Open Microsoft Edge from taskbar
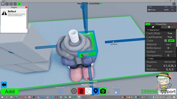 (16, 97)
